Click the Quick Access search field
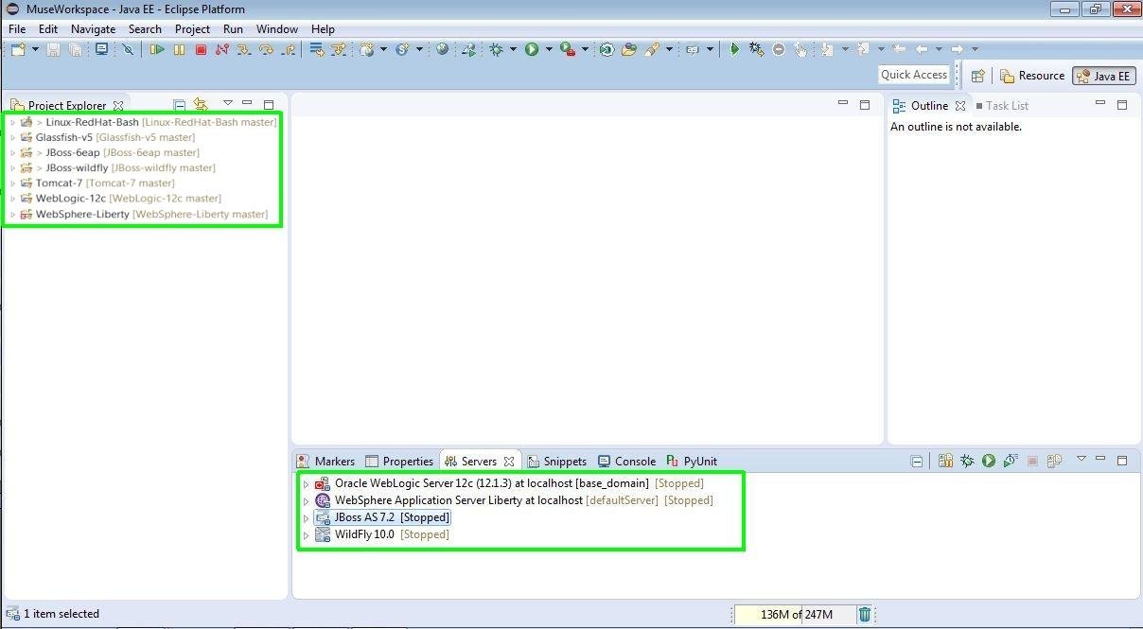Viewport: 1143px width, 629px height. point(913,75)
